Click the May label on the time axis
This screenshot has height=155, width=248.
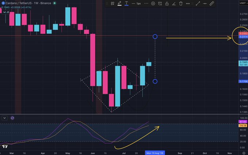tap(68, 153)
